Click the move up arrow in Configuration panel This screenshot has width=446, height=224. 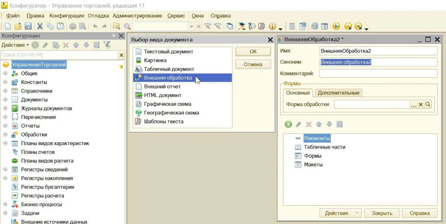click(76, 45)
